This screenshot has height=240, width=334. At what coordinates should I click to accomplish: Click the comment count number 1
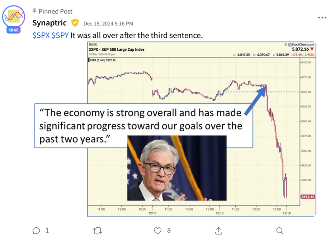[47, 231]
